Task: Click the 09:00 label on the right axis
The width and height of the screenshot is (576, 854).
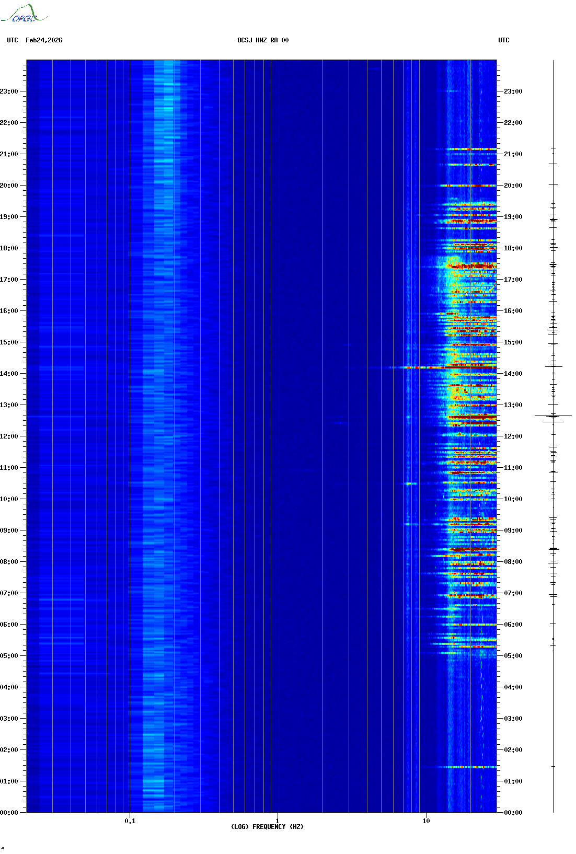Action: 513,530
